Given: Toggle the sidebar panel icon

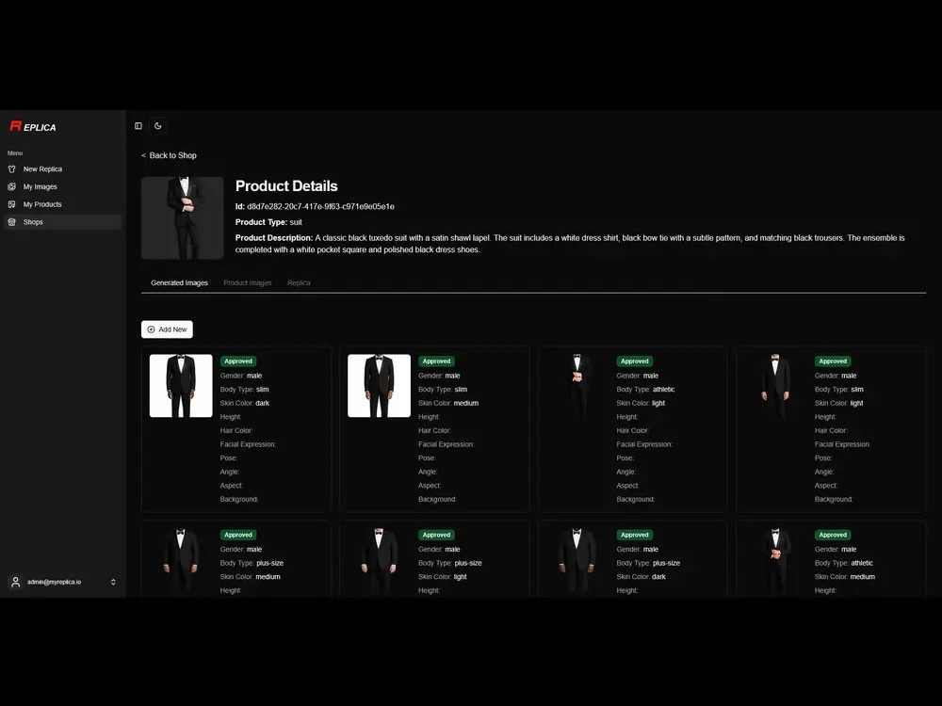Looking at the screenshot, I should [138, 126].
